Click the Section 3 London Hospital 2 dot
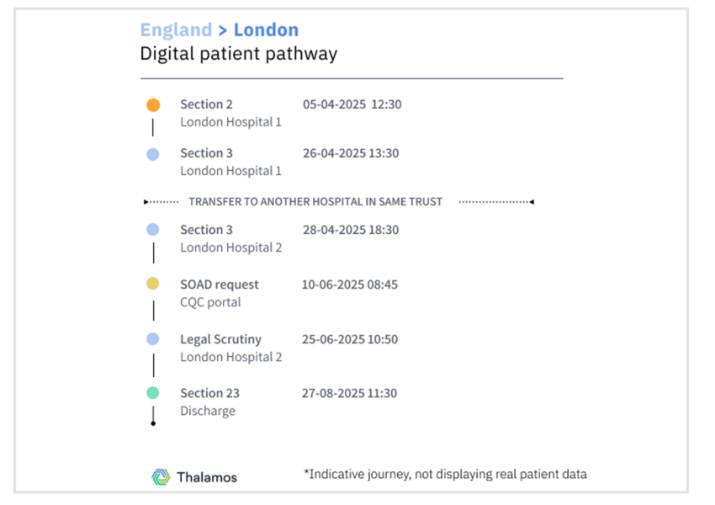 click(153, 230)
